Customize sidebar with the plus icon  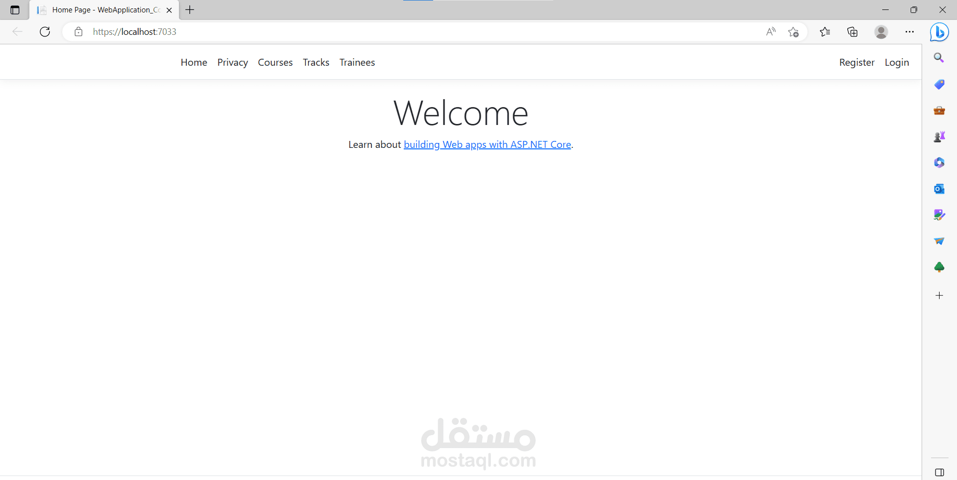pyautogui.click(x=939, y=296)
